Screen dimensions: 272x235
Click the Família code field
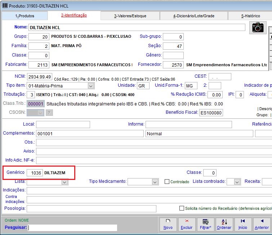39,46
